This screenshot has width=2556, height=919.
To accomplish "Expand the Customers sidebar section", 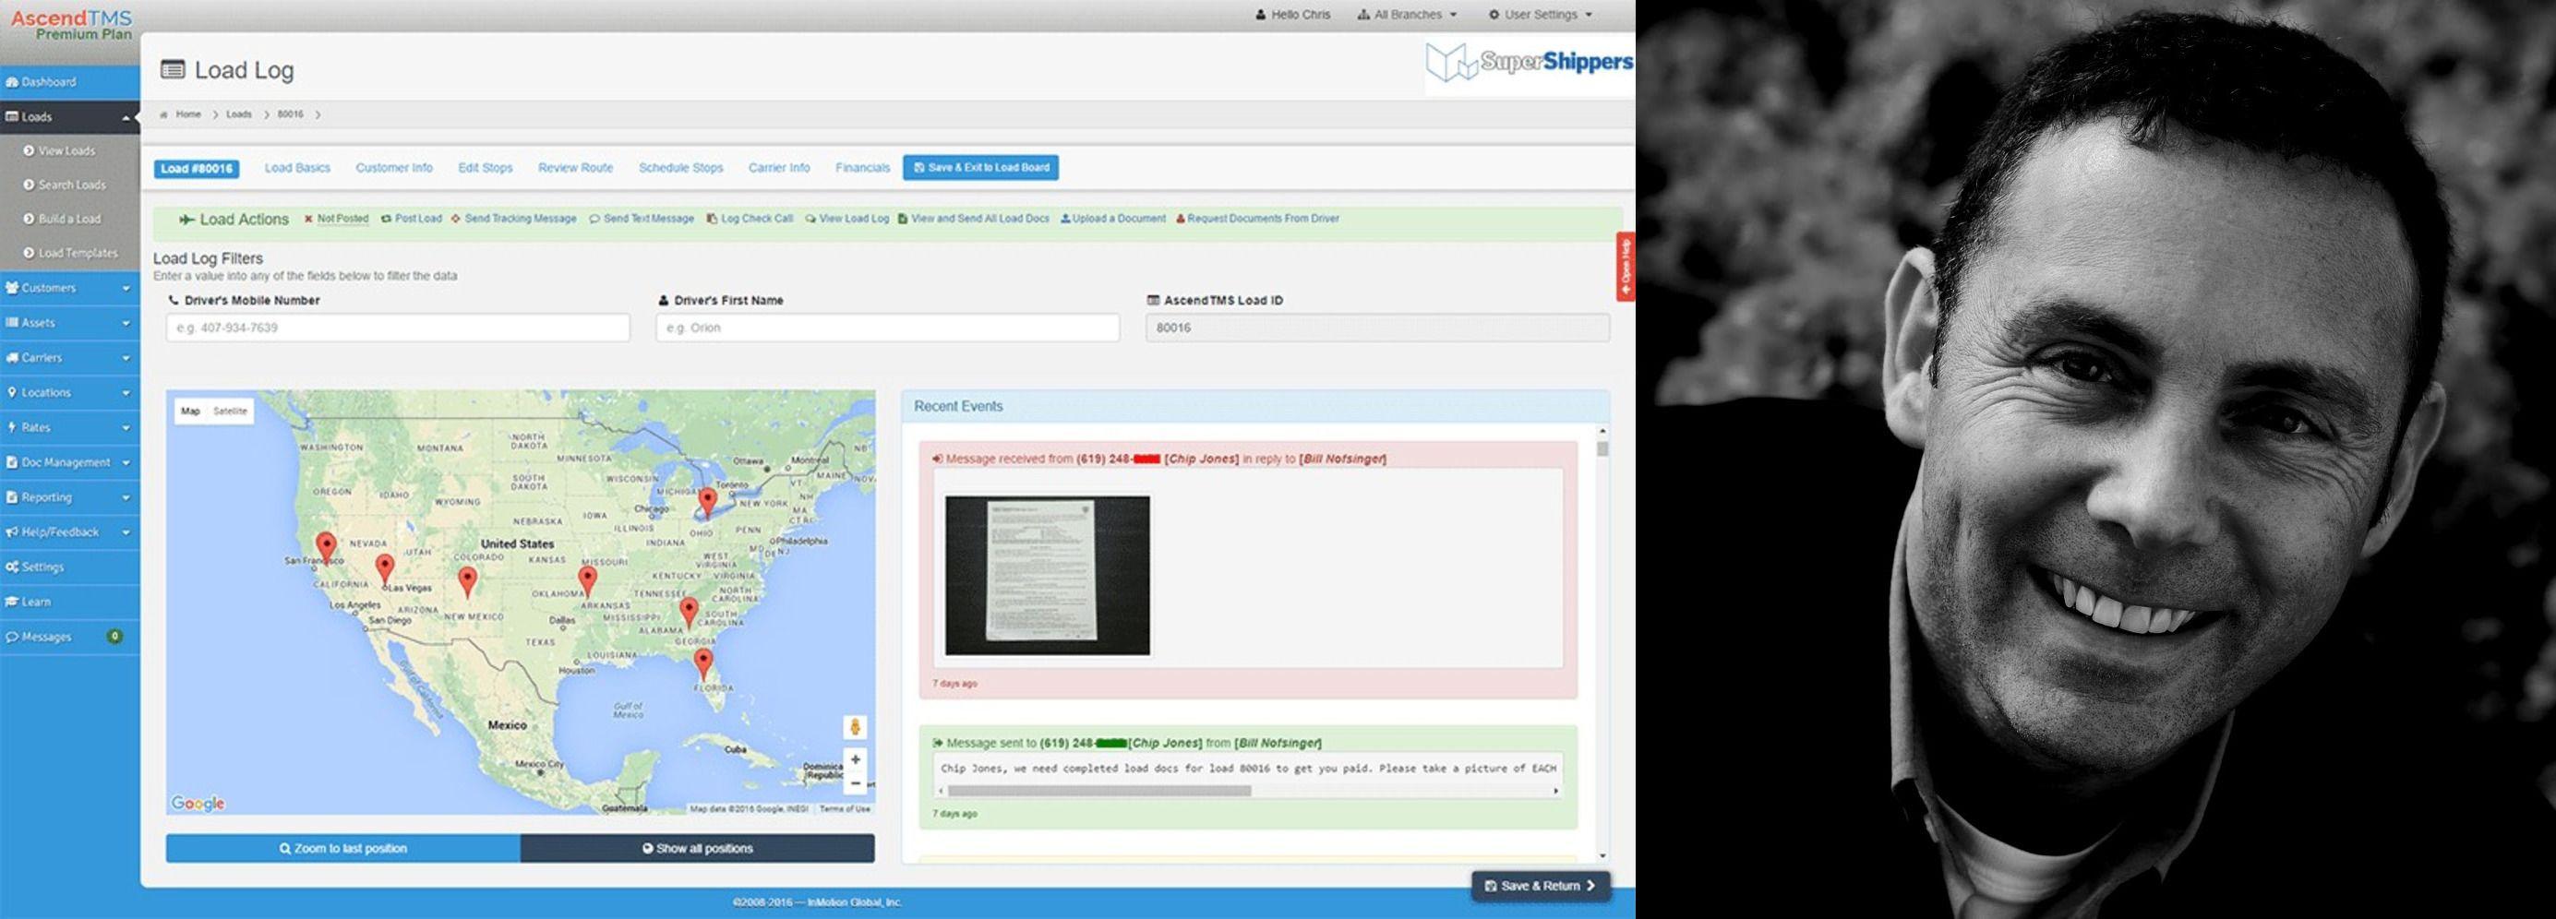I will [52, 288].
